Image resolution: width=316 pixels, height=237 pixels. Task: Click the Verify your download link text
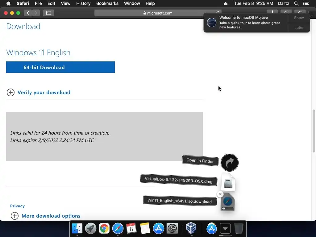pyautogui.click(x=44, y=93)
